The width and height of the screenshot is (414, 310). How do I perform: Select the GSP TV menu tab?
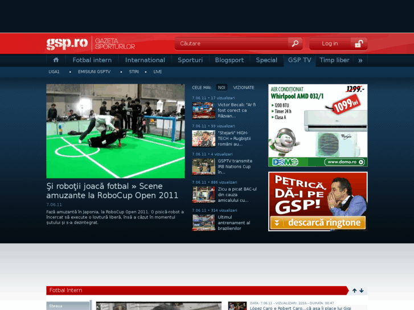coord(300,60)
